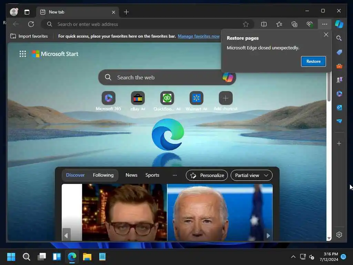Click the page vertical scrollbar thumb

point(329,87)
